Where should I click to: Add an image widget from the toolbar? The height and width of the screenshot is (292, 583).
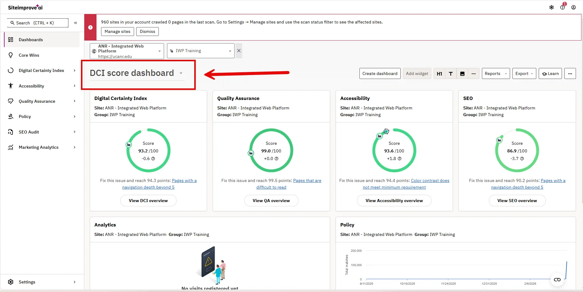tap(462, 73)
